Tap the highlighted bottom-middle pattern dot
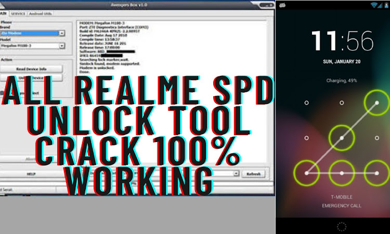Image resolution: width=390 pixels, height=234 pixels. (x=342, y=173)
